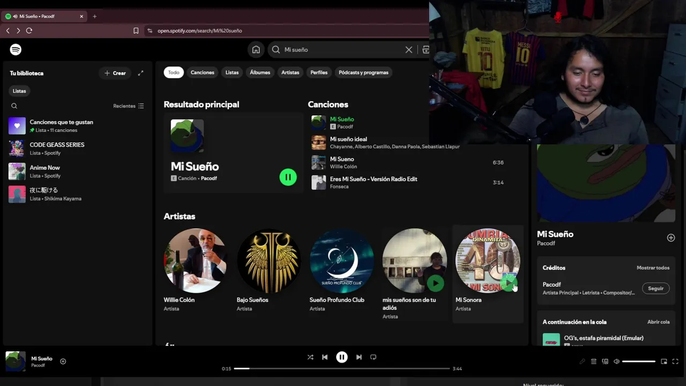
Task: Pause playback from bottom player bar
Action: click(342, 357)
